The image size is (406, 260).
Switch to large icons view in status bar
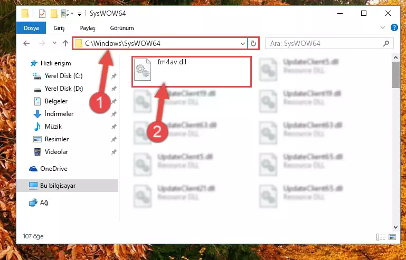pos(392,237)
